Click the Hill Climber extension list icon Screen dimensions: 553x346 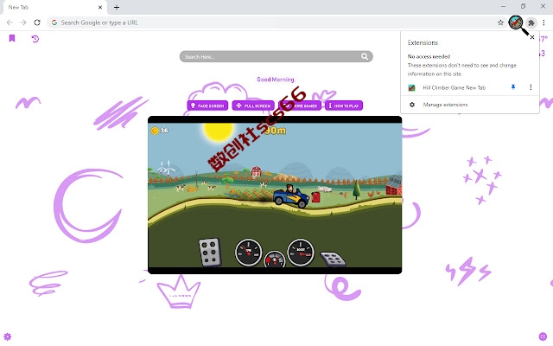point(411,87)
